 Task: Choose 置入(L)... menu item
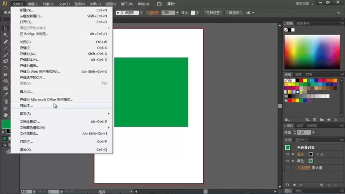point(61,92)
